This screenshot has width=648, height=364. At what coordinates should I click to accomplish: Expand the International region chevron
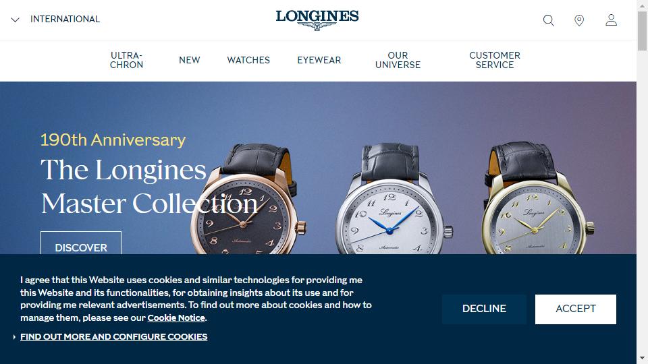coord(16,20)
